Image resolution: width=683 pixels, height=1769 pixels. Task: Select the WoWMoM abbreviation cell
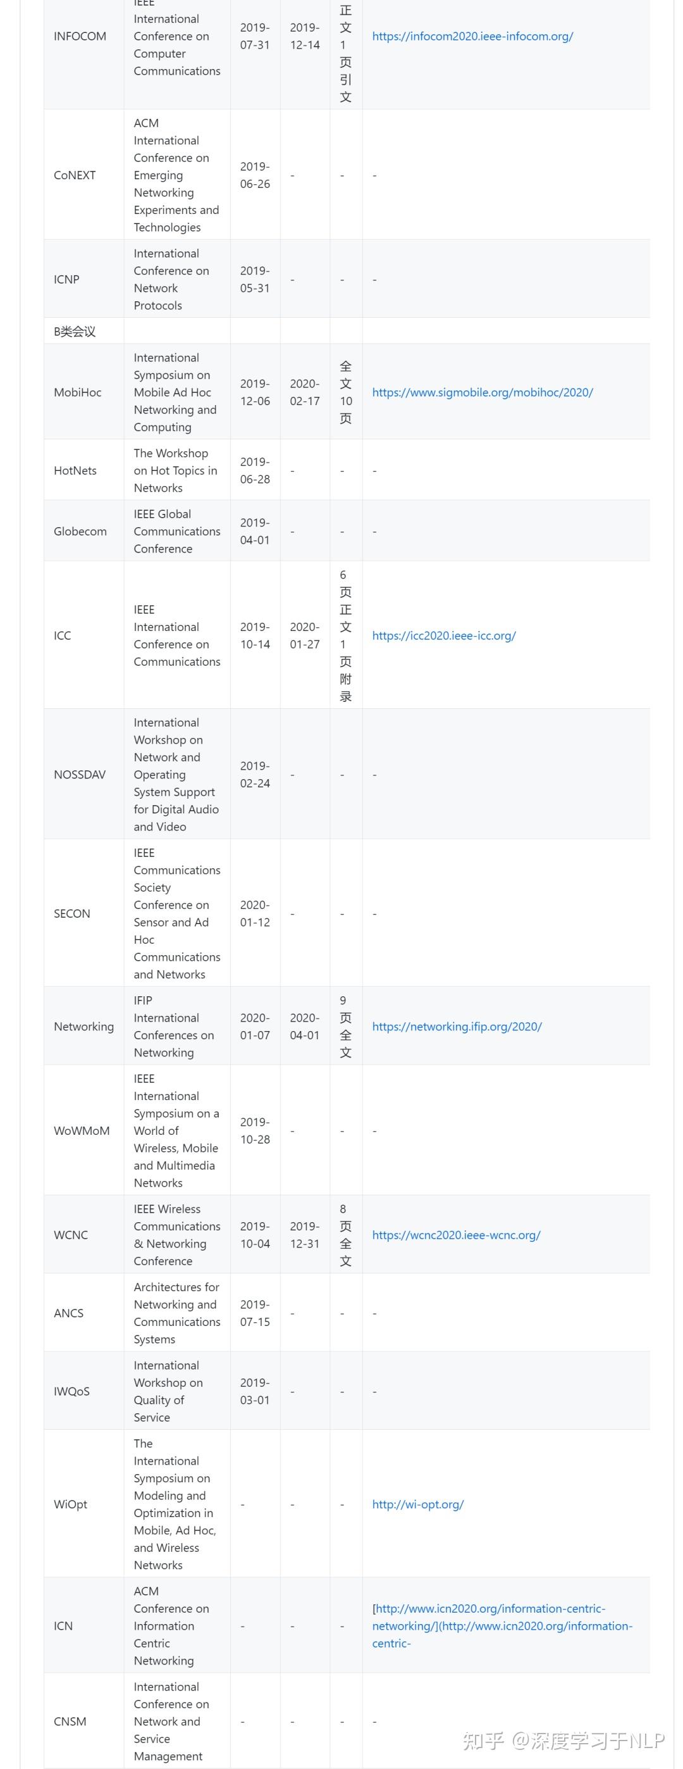tap(82, 1130)
